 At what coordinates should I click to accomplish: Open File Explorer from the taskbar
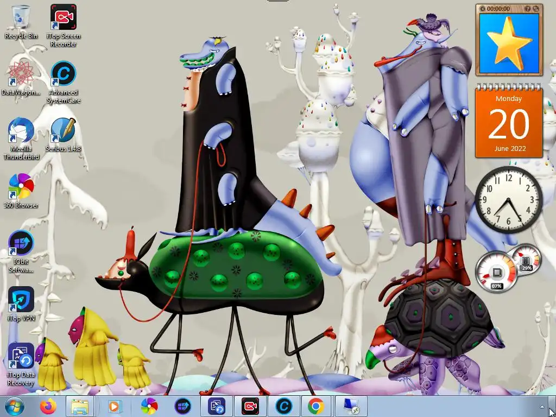(80, 406)
